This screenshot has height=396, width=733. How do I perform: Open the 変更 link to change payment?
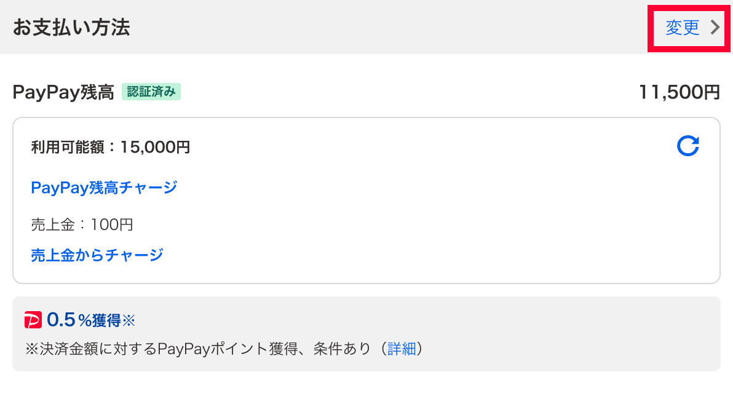683,28
